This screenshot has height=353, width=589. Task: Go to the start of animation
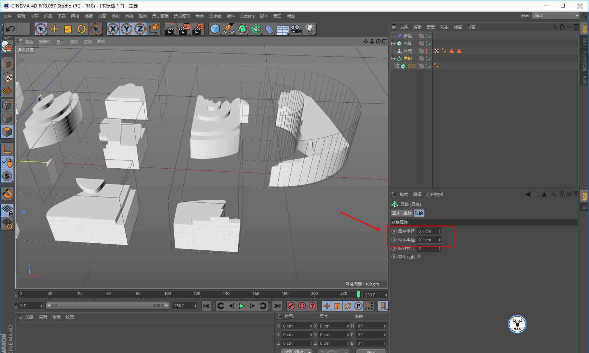[x=207, y=306]
